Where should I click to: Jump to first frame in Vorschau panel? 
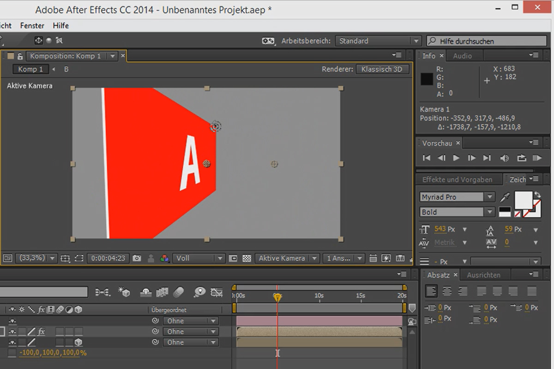(427, 158)
